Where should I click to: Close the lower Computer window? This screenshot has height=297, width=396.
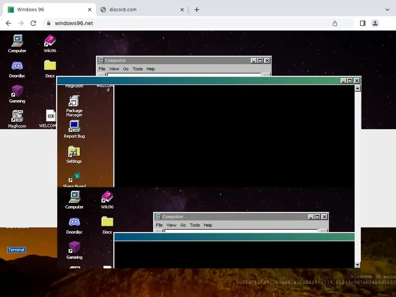(324, 217)
